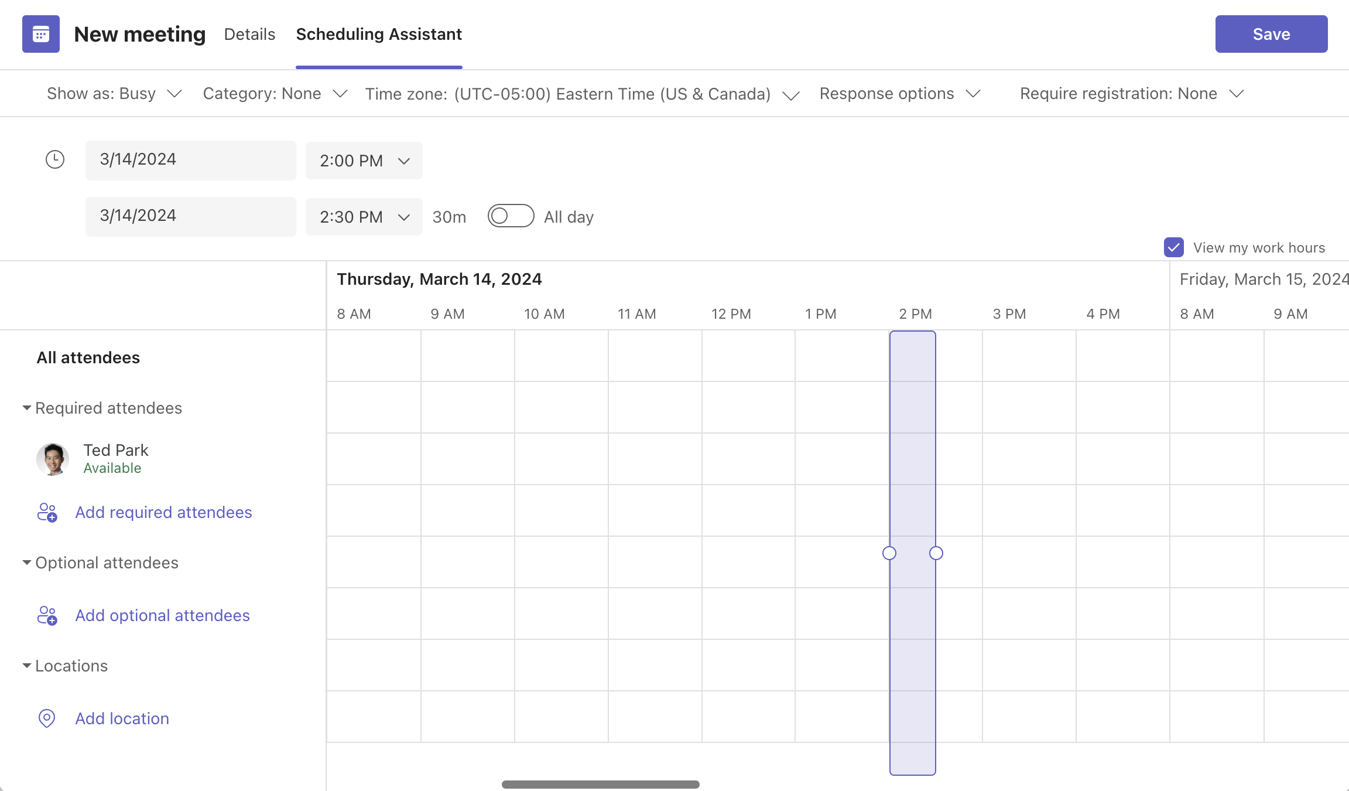Click the add optional attendees person icon

click(x=47, y=615)
